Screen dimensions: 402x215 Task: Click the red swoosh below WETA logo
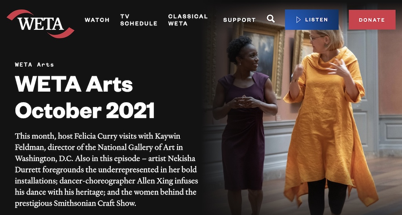[x=61, y=33]
